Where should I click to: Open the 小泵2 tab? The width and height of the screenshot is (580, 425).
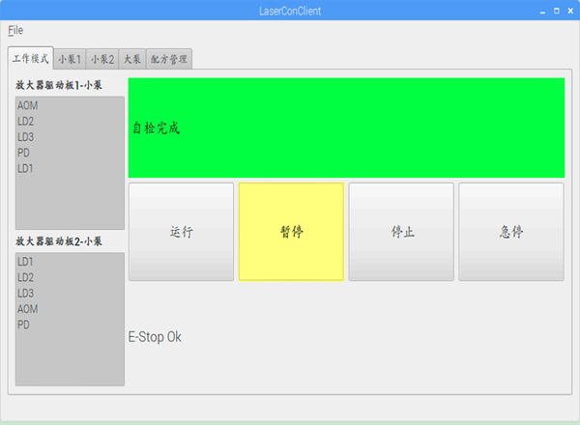click(x=102, y=59)
